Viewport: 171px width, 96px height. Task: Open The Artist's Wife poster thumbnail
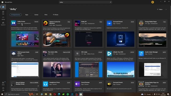coord(57,69)
